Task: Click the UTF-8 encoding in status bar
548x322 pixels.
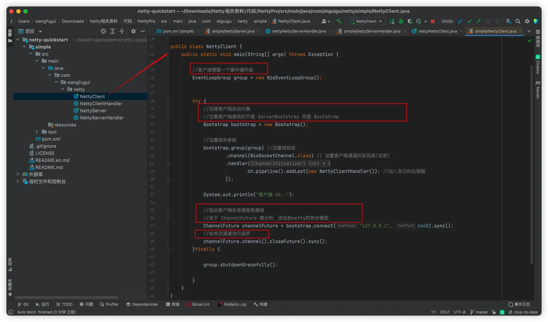Action: point(460,312)
